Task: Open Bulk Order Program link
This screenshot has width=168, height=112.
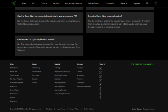Action: [17, 83]
